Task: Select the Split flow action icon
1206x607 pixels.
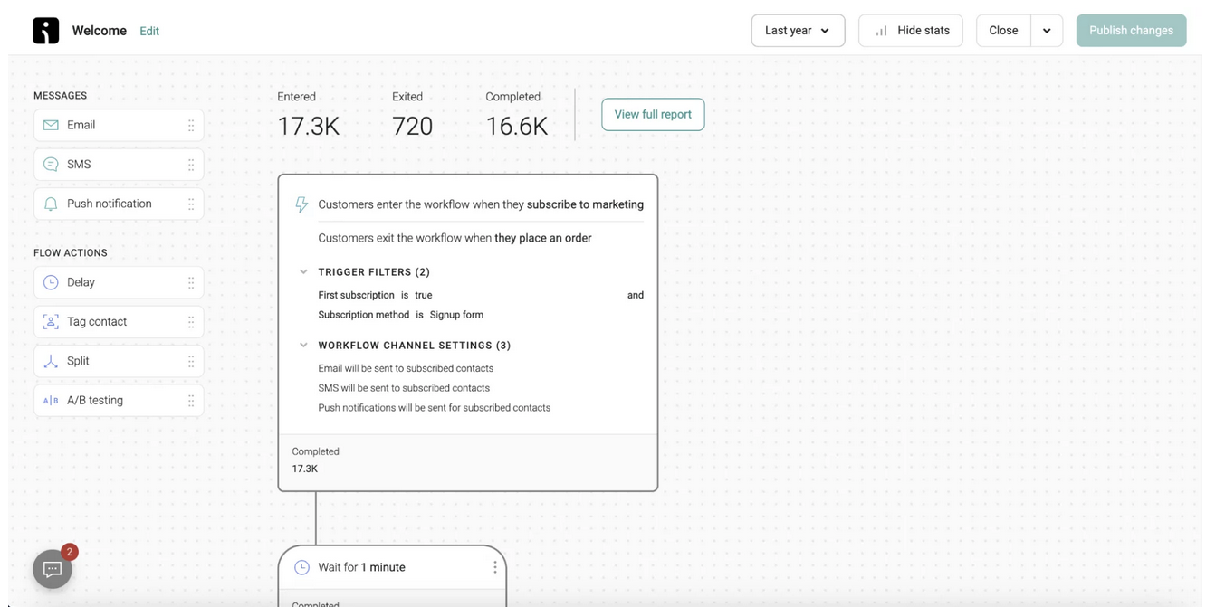Action: click(x=51, y=360)
